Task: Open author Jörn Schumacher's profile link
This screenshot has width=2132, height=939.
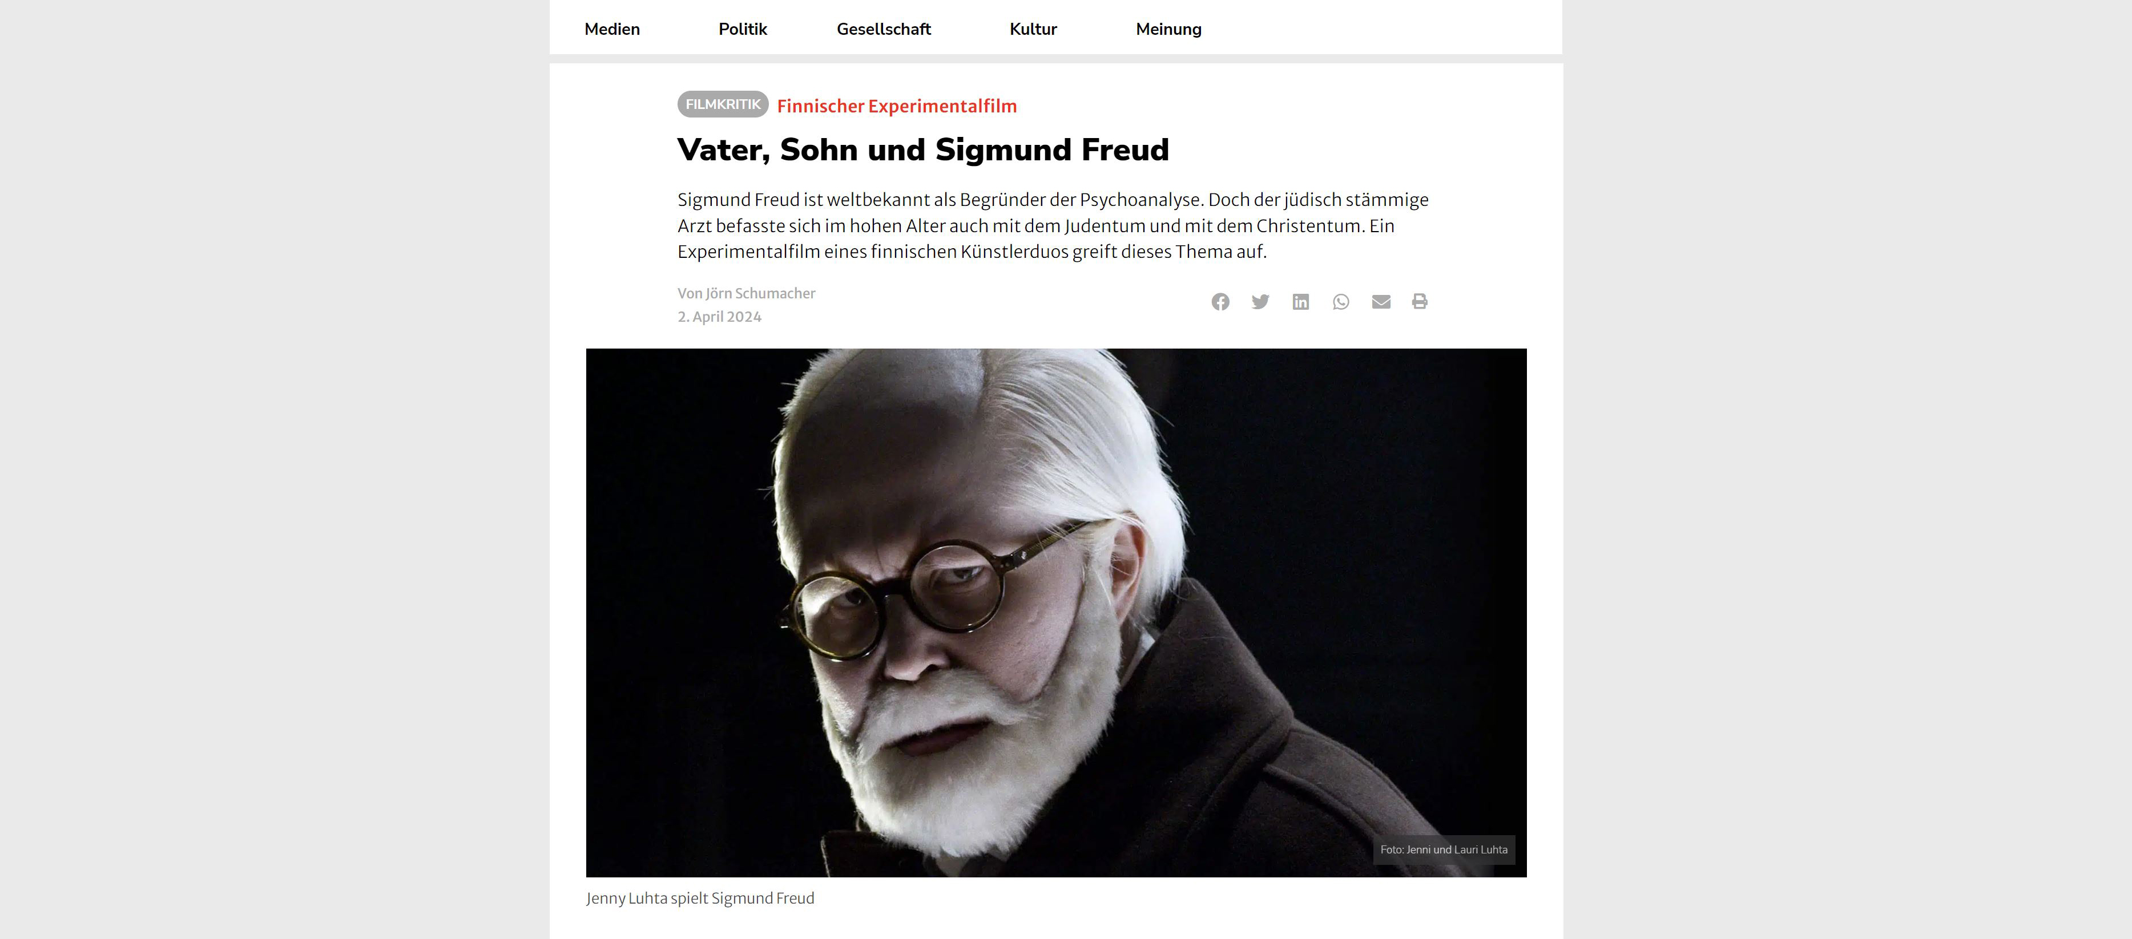Action: 760,293
